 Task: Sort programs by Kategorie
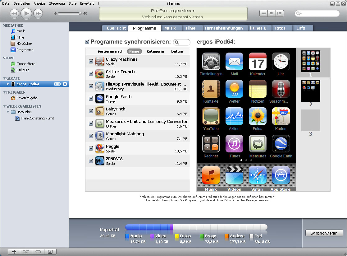[x=155, y=51]
